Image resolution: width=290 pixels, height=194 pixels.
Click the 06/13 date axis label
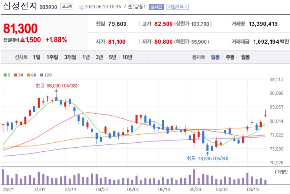[x=253, y=189]
